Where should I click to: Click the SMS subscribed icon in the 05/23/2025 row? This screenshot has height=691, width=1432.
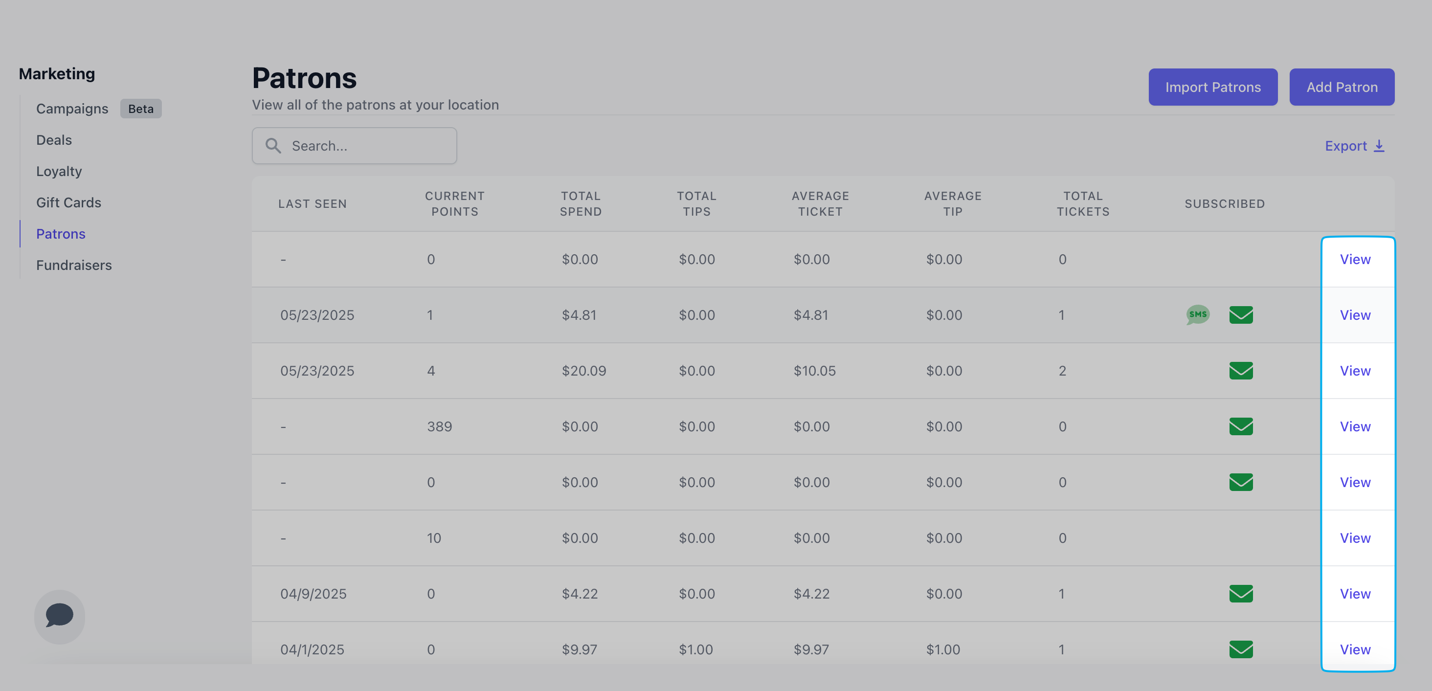click(1197, 314)
